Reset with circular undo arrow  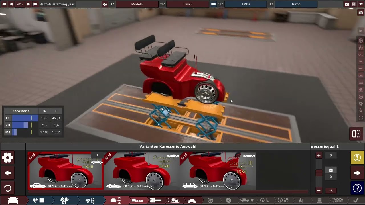8,188
